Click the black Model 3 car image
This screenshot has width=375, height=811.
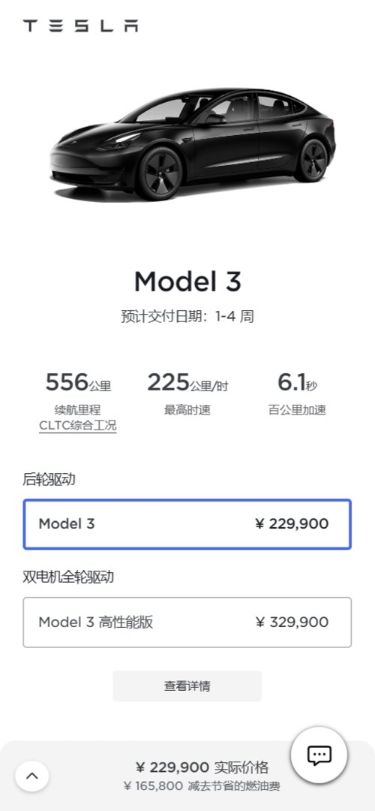(192, 143)
